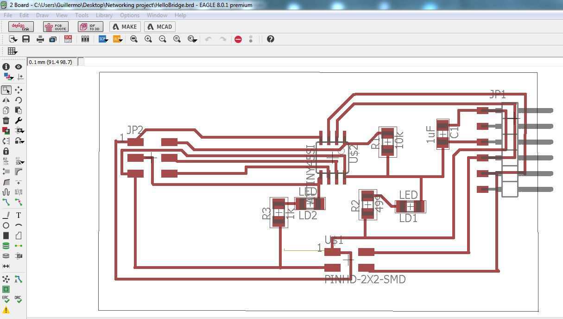Click the PCB Quote button

coord(56,27)
